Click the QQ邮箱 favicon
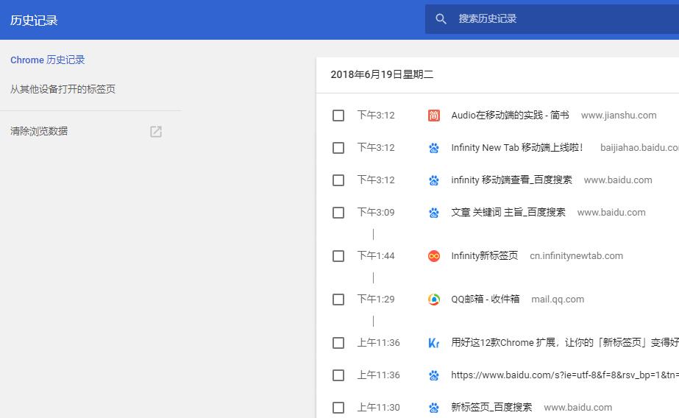Viewport: 679px width, 418px height. pos(434,300)
